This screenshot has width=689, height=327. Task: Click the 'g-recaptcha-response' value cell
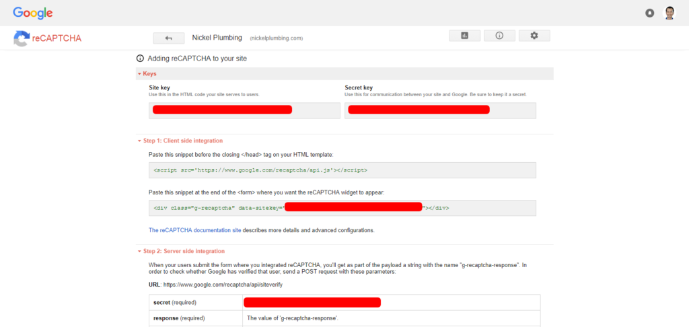coord(391,318)
